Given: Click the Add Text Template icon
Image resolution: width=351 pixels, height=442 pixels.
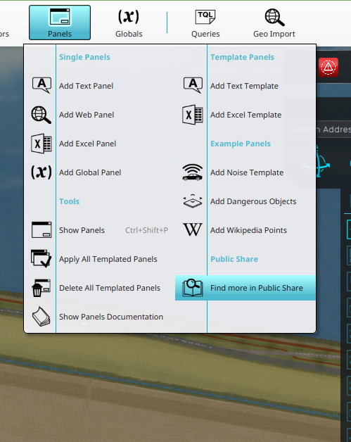Looking at the screenshot, I should click(x=193, y=85).
